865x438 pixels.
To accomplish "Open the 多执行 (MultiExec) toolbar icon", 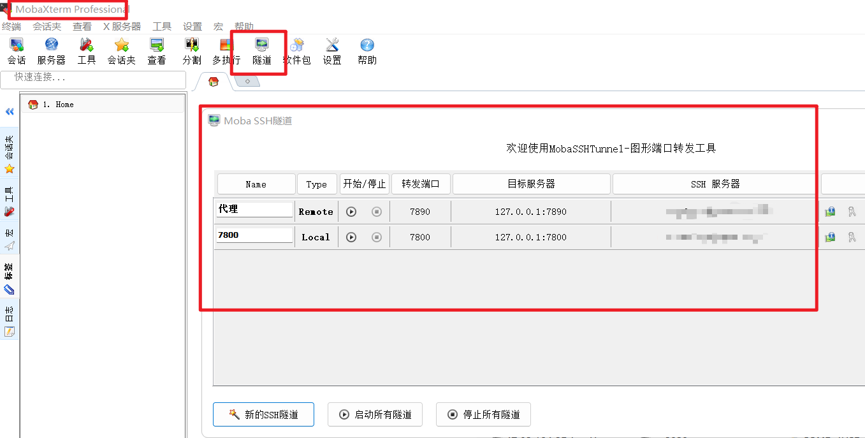I will point(226,51).
